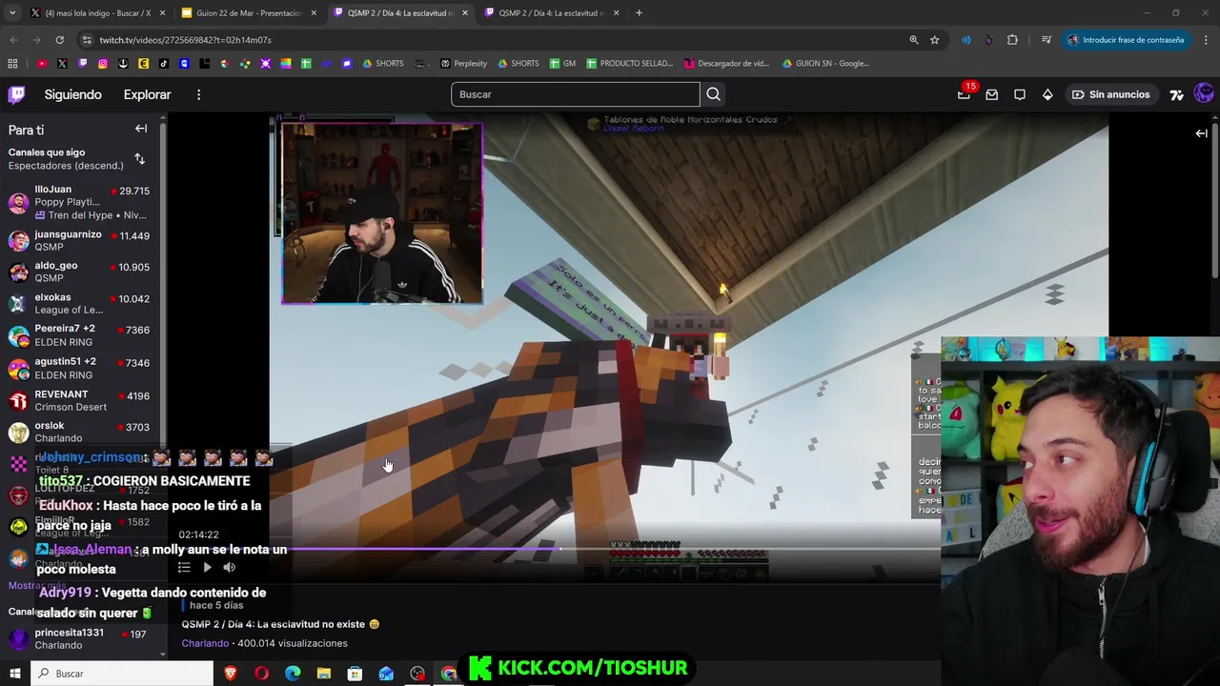Click the YouTube bookmark icon
1220x686 pixels.
[x=42, y=64]
